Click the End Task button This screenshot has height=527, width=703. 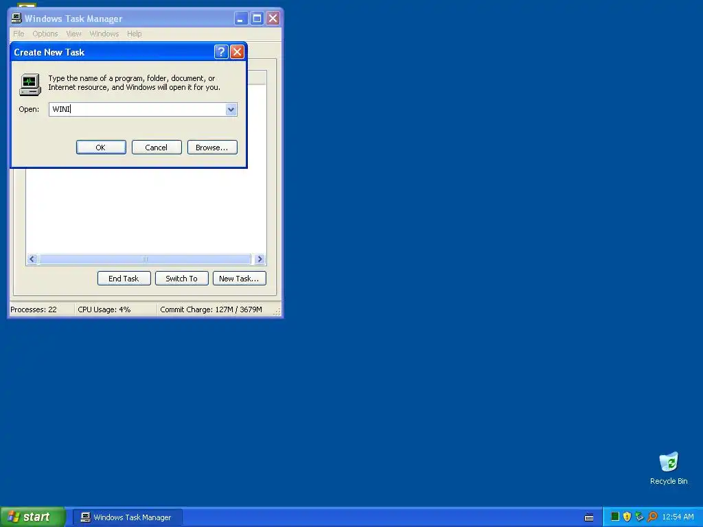(124, 279)
